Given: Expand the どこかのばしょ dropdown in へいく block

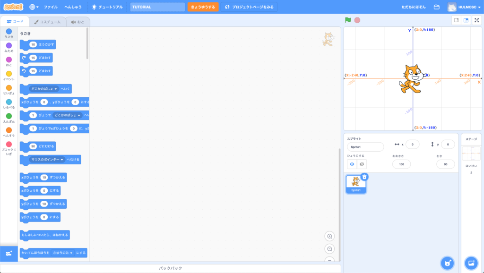Looking at the screenshot, I should point(56,88).
